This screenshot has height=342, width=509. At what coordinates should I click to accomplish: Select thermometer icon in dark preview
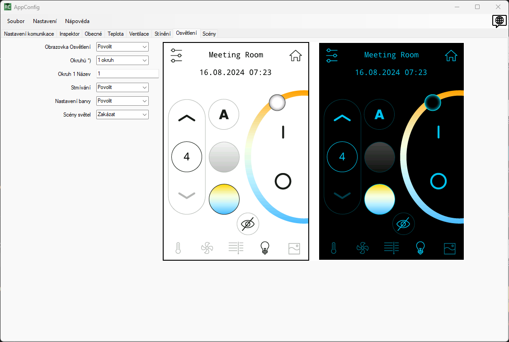coord(334,248)
